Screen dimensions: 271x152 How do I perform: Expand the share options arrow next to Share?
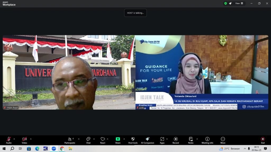tap(124, 139)
